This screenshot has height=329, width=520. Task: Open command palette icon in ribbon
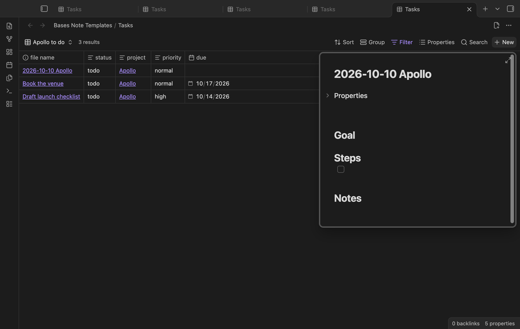click(9, 91)
